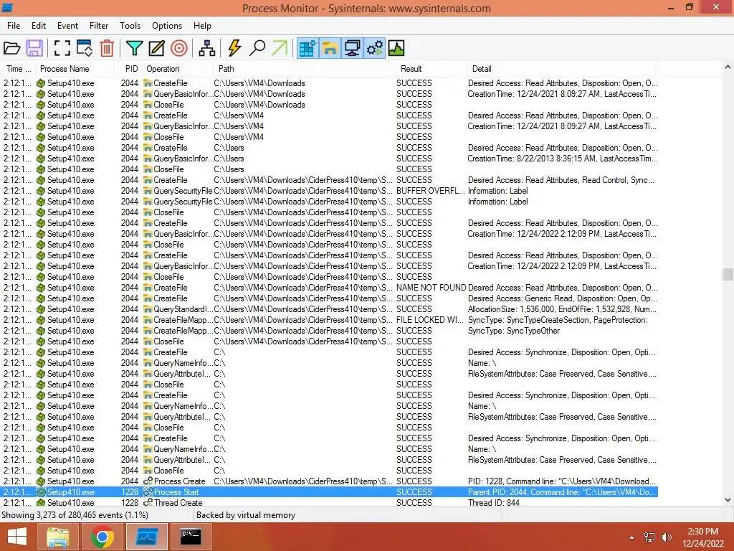This screenshot has height=551, width=734.
Task: Select the Thread Create event row
Action: 329,502
